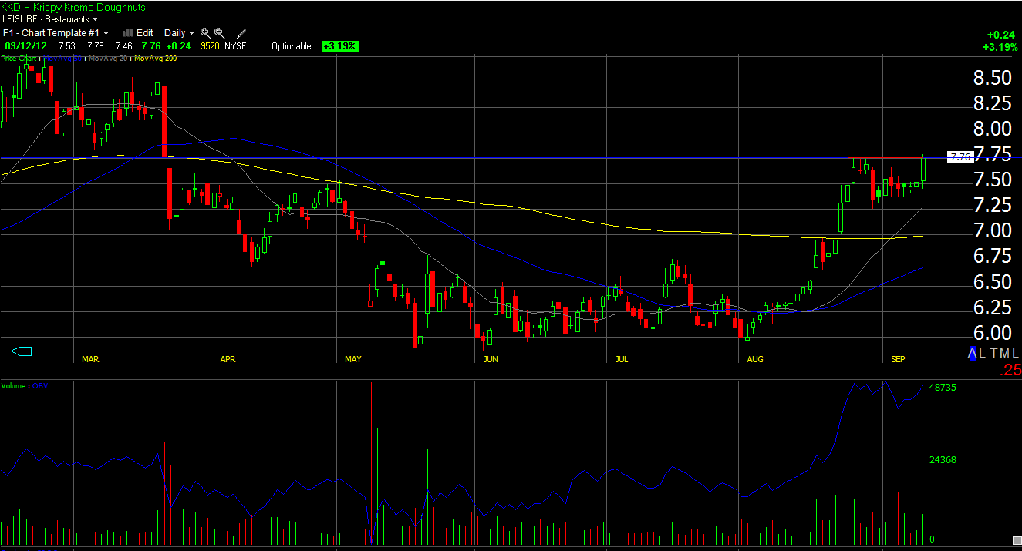This screenshot has height=551, width=1022.
Task: Click the JUN month label
Action: point(491,360)
